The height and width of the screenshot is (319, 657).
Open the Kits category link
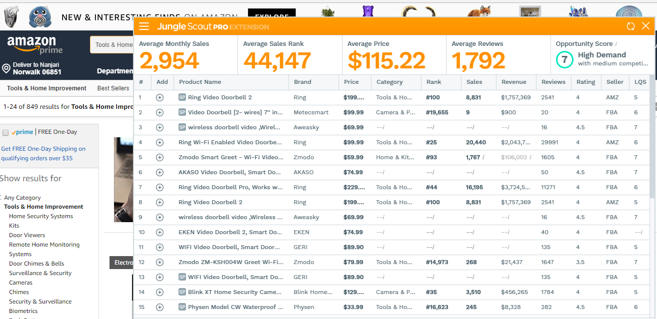click(x=14, y=226)
